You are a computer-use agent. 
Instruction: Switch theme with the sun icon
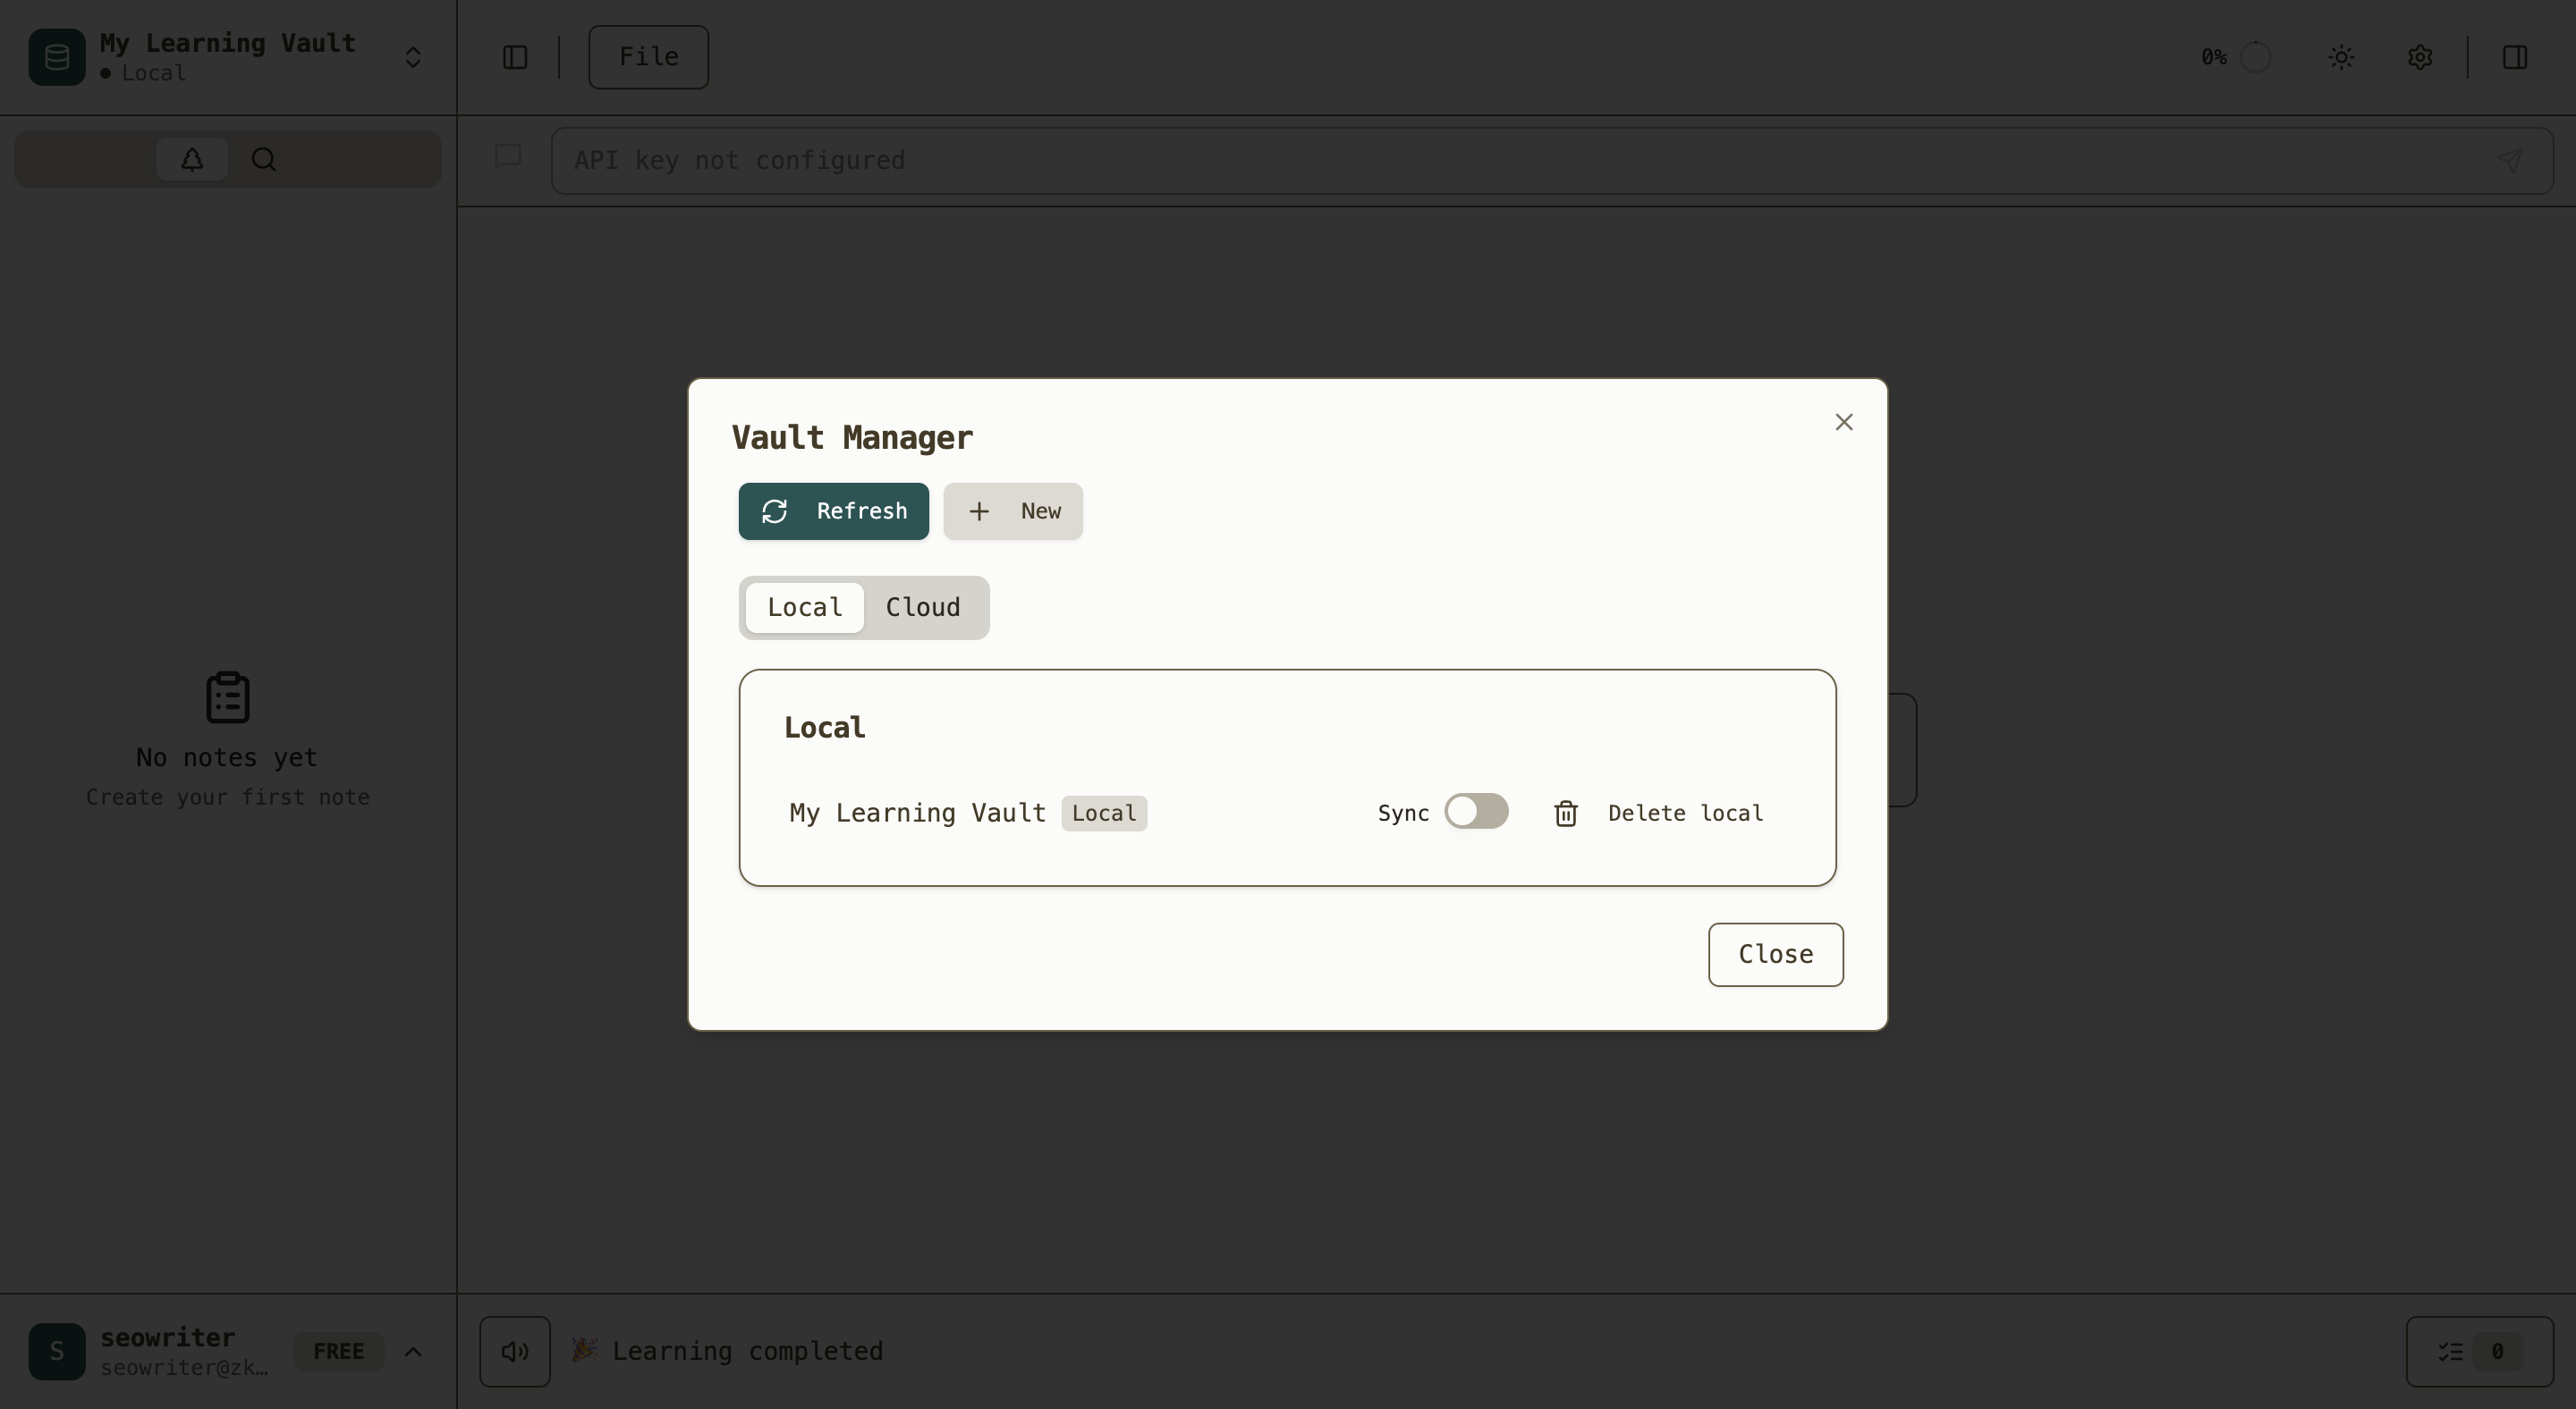click(x=2341, y=57)
